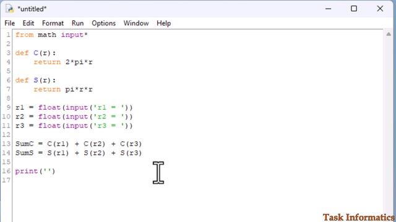Click the r1 = float(input line
The height and width of the screenshot is (222, 396).
pyautogui.click(x=74, y=107)
